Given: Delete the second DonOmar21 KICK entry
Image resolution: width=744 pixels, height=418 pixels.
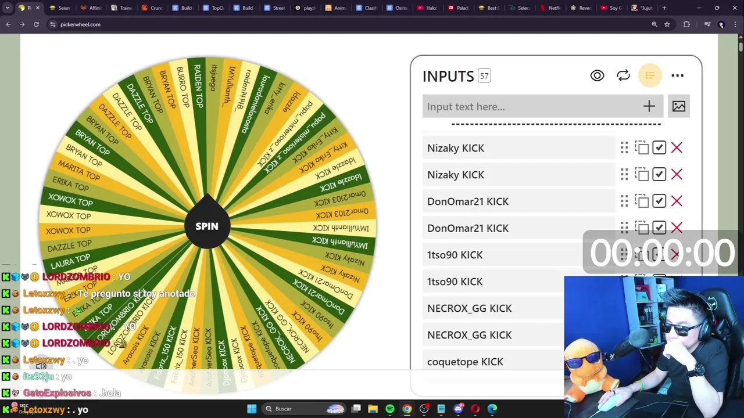Looking at the screenshot, I should (x=677, y=228).
